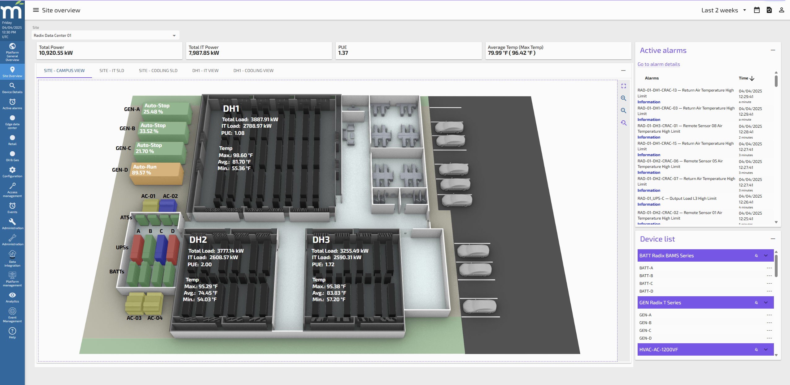Switch to SITE - CAMPUS VIEW tab
Screen dimensions: 790x385
pos(64,71)
